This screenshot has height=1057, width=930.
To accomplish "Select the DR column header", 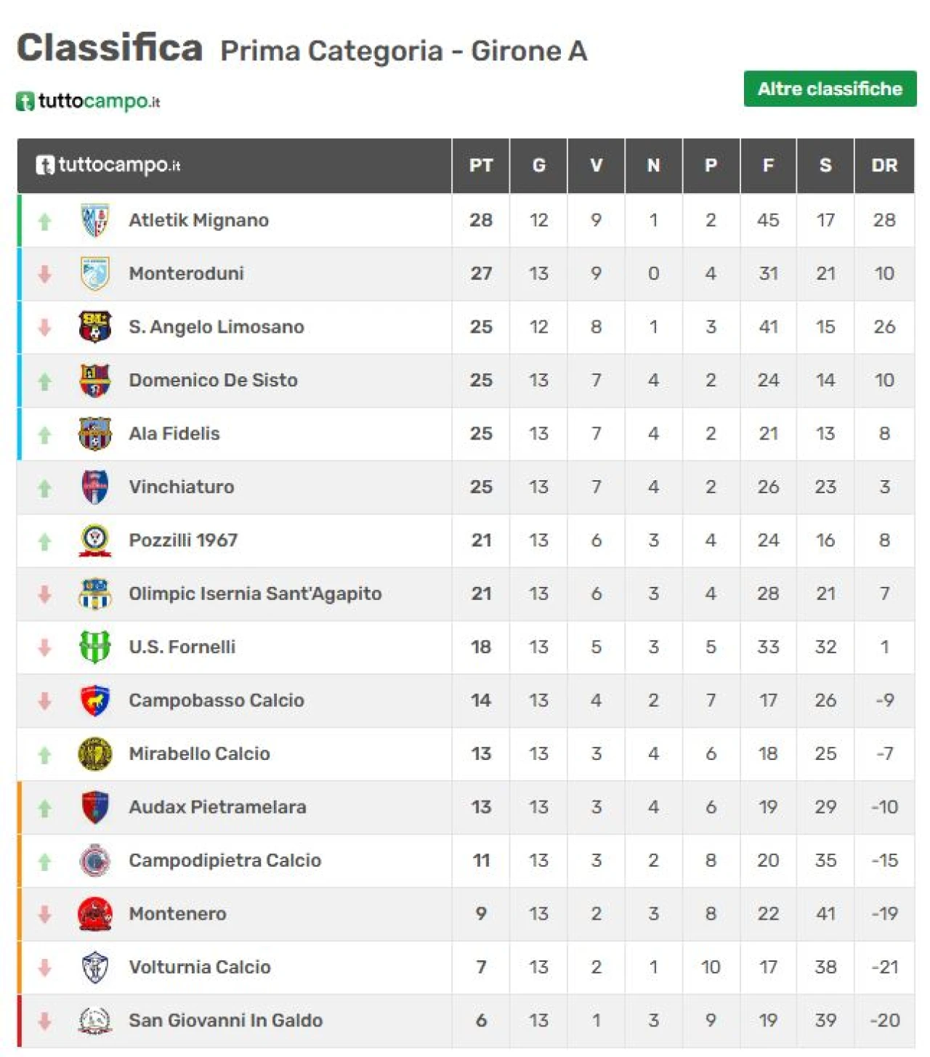I will tap(884, 166).
